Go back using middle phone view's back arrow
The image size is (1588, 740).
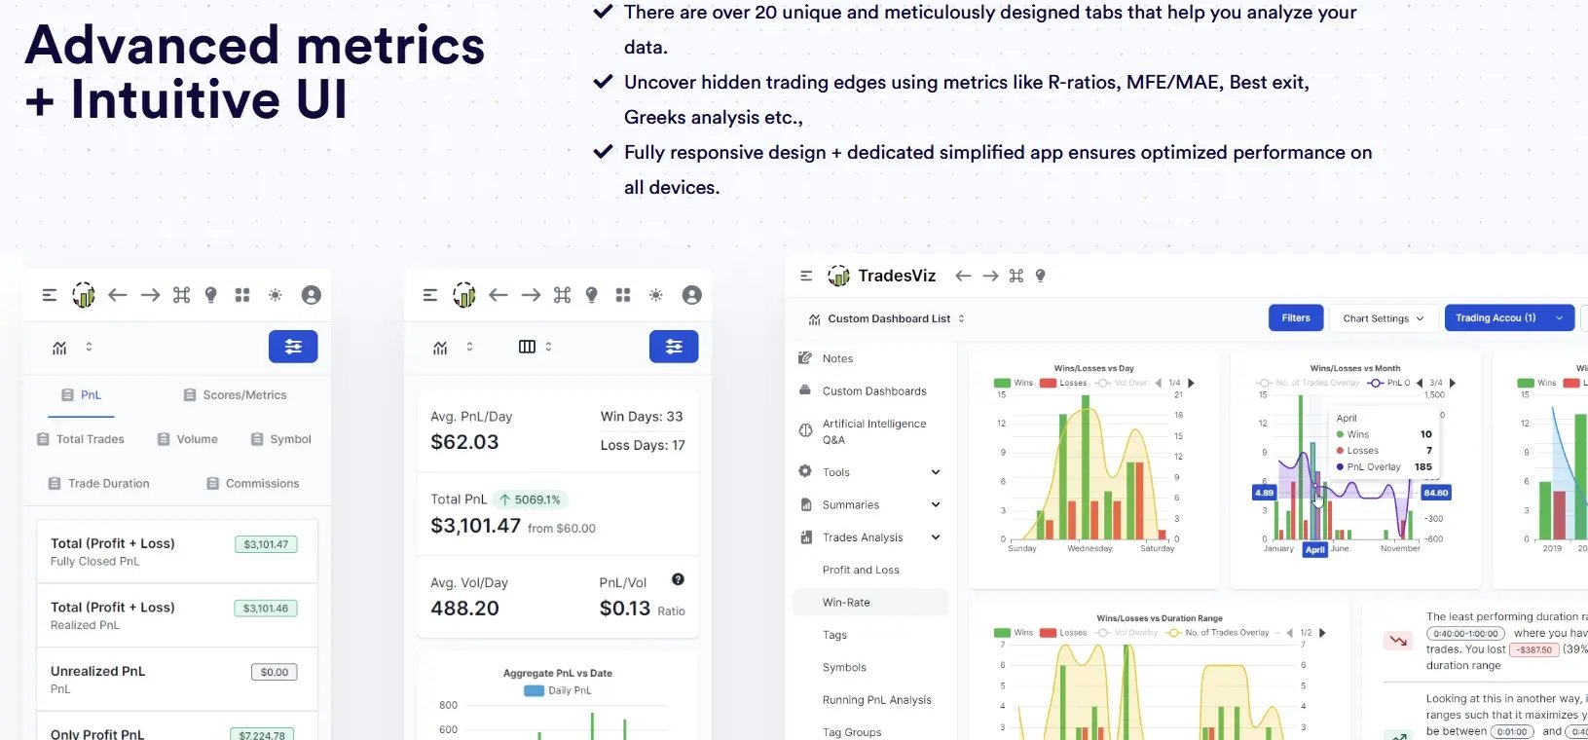click(x=499, y=295)
